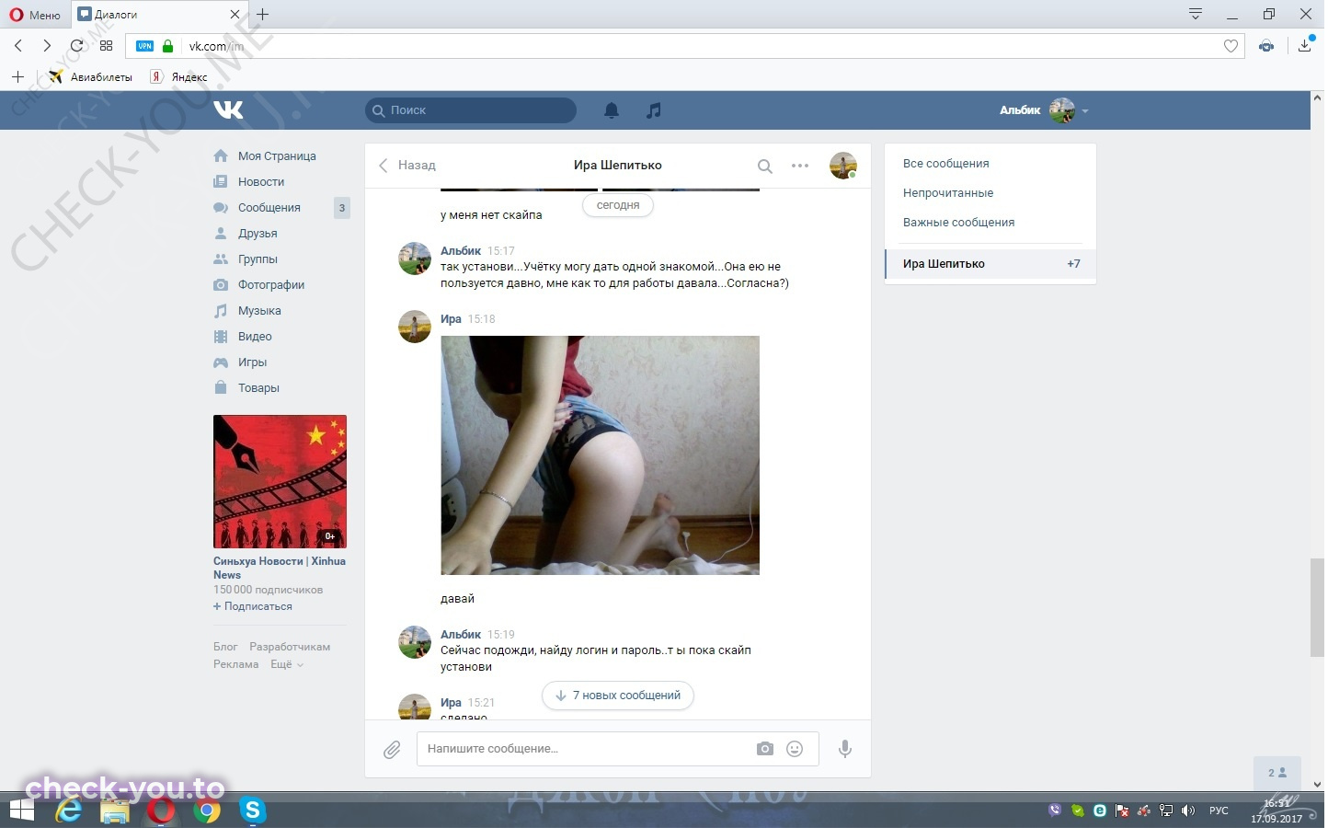Viewport: 1328px width, 828px height.
Task: Search within the conversation magnifier icon
Action: tap(764, 167)
